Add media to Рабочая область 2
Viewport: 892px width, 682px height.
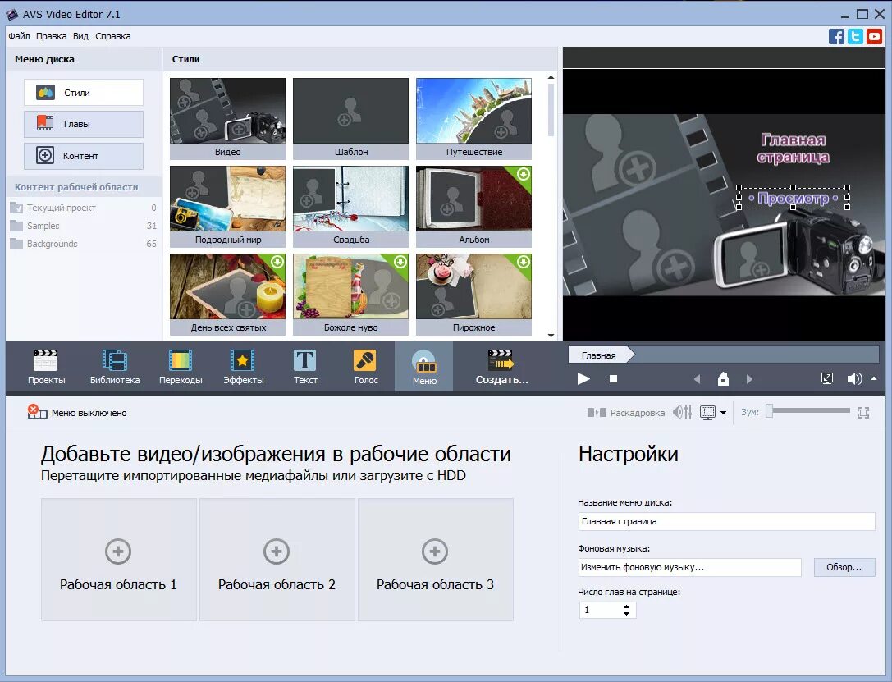click(277, 560)
